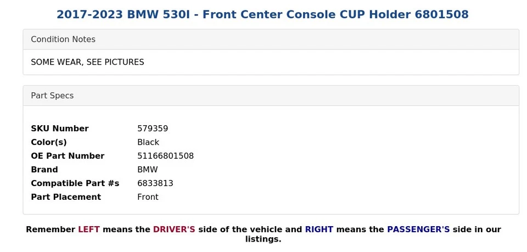Select the Condition Notes panel header
527x252 pixels.
[x=271, y=40]
